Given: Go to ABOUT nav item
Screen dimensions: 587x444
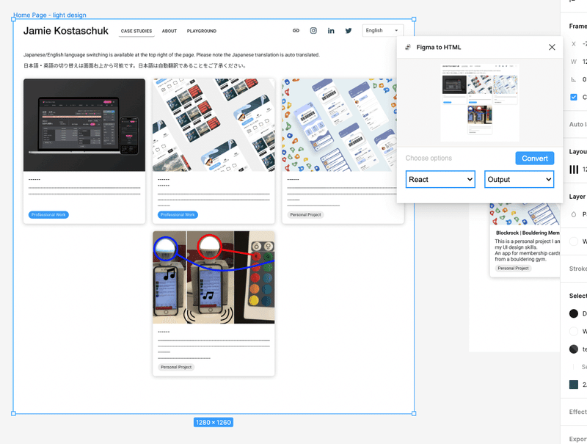Looking at the screenshot, I should coord(169,31).
